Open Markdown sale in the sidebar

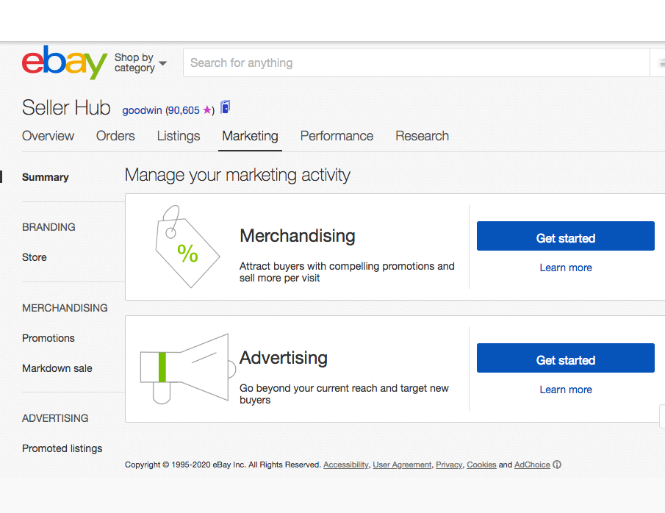(x=57, y=368)
